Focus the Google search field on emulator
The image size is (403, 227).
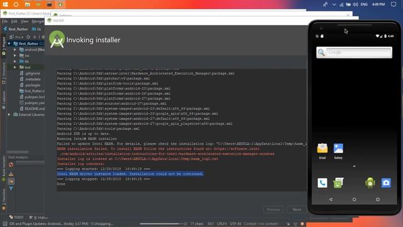(359, 52)
